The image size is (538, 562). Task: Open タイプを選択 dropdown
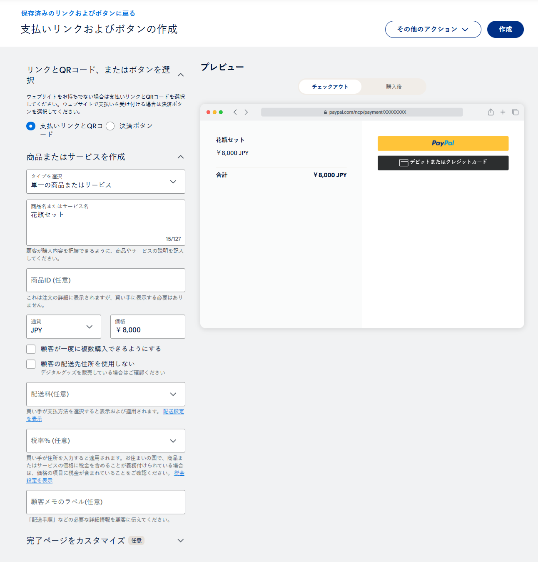pos(106,182)
